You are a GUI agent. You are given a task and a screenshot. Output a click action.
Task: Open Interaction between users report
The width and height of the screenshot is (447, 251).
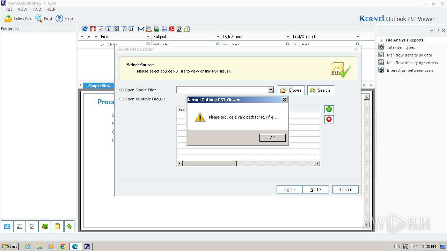410,70
